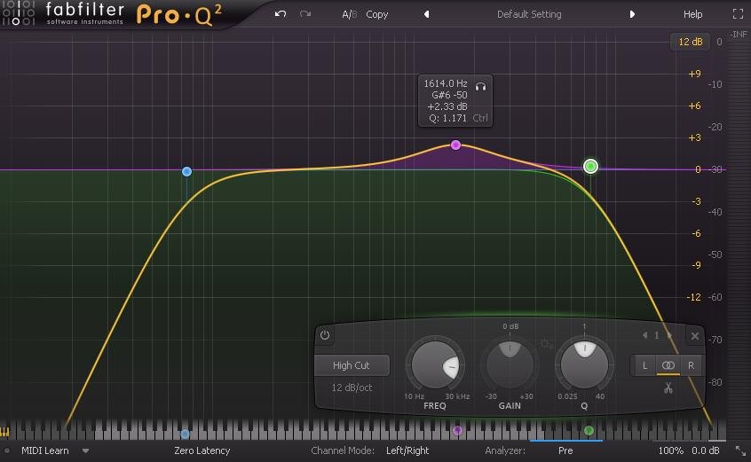Viewport: 751px width, 462px height.
Task: Click the Redo arrow icon
Action: (x=305, y=14)
